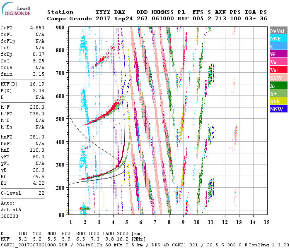Click the fmin value 2.15
The width and height of the screenshot is (290, 248).
point(39,74)
